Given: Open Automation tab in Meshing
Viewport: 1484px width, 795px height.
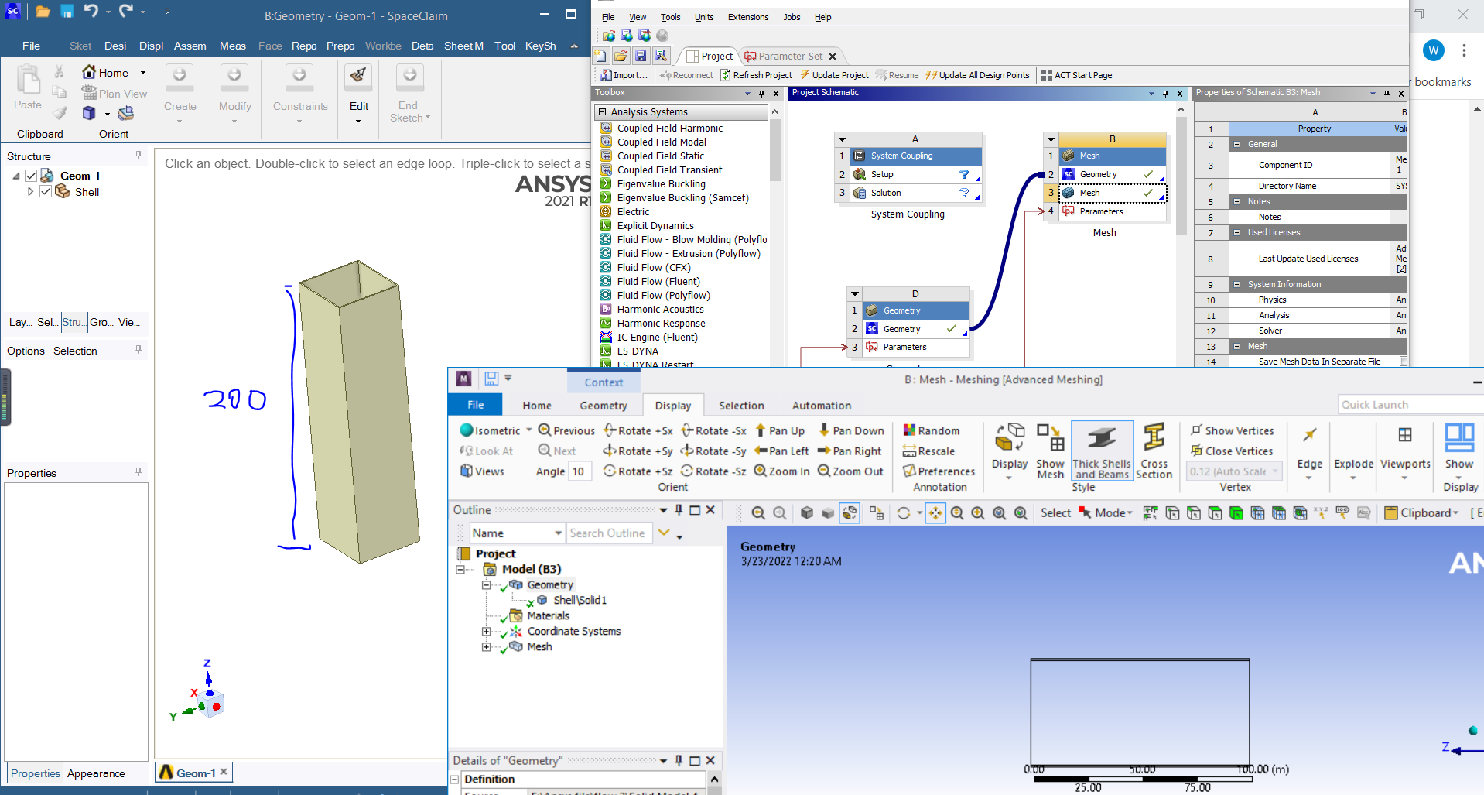Looking at the screenshot, I should 822,406.
